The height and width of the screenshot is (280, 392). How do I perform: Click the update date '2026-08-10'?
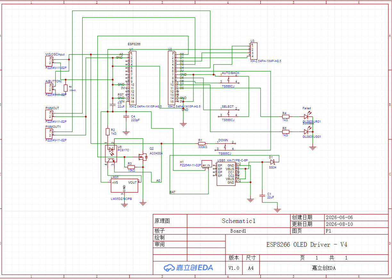click(339, 224)
